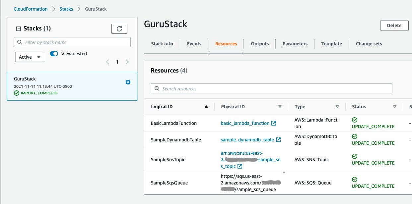This screenshot has height=204, width=412.
Task: Click the IMPORT_COMPLETE status text
Action: point(39,93)
